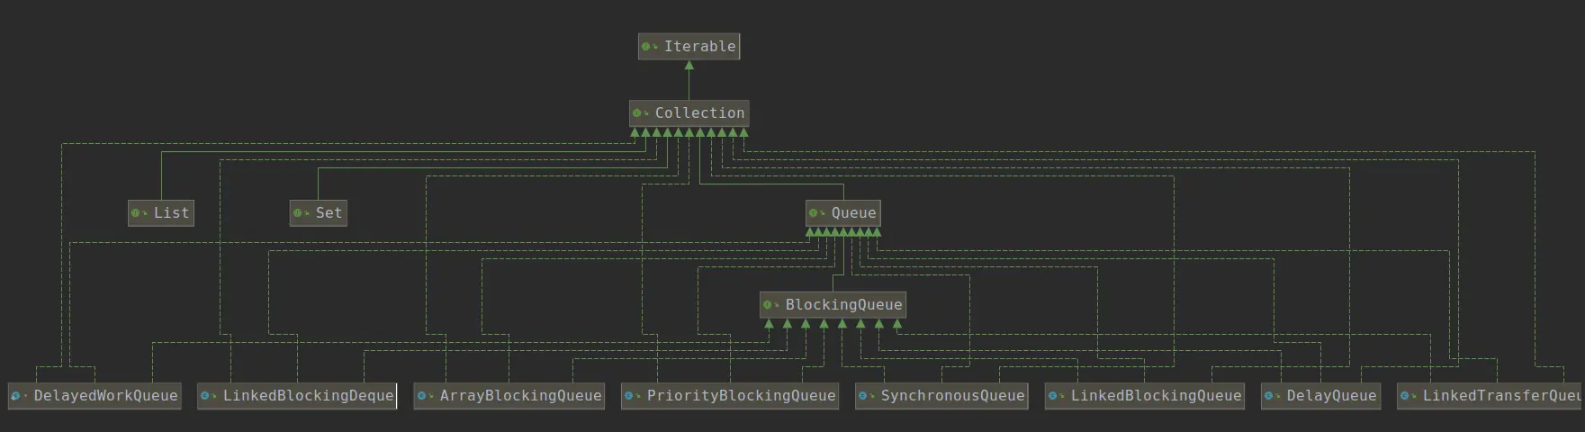Click the List interface node
Screen dimensions: 1585x432
coord(161,213)
